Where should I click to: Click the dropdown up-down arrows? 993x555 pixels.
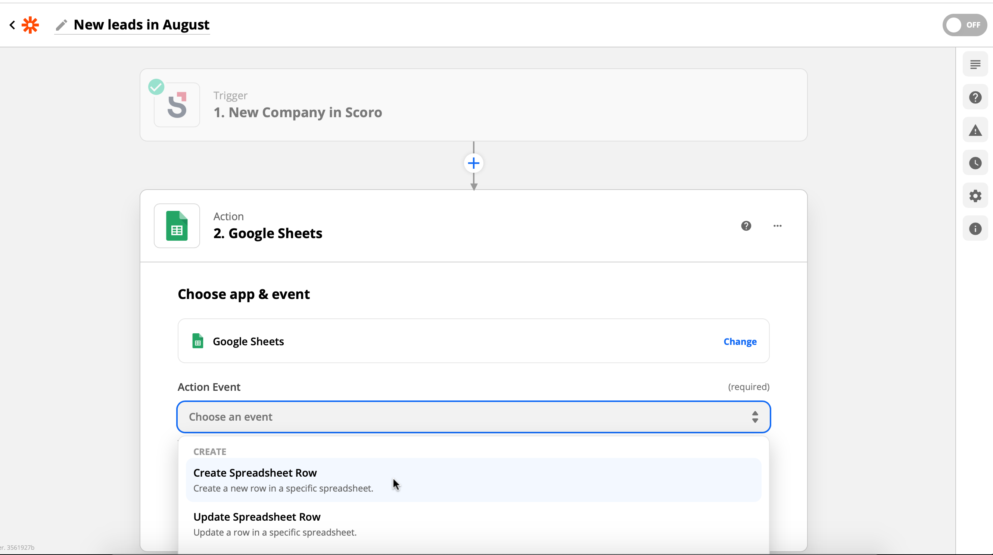(755, 417)
